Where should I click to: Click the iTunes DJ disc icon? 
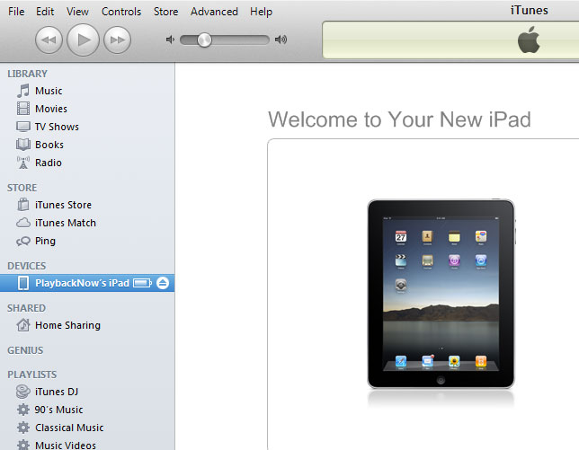pos(22,392)
